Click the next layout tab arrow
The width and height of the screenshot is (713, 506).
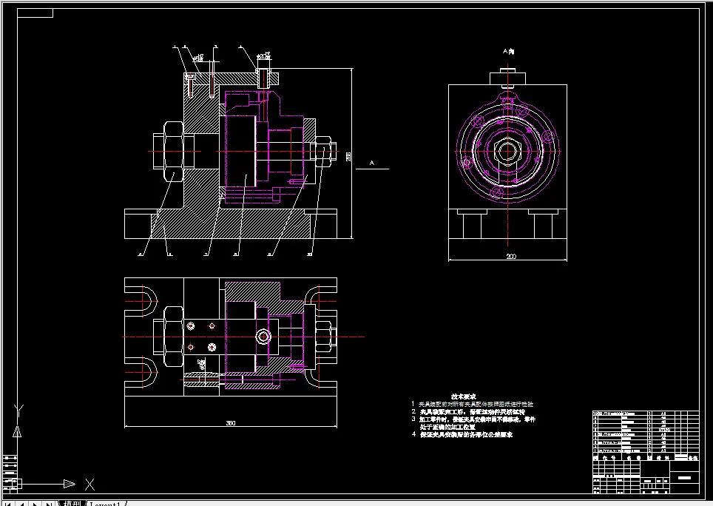[35, 504]
